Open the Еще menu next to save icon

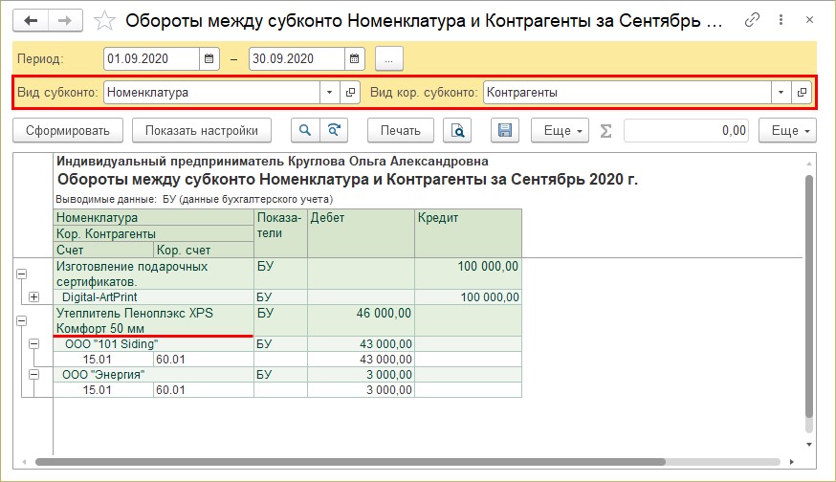pos(561,130)
